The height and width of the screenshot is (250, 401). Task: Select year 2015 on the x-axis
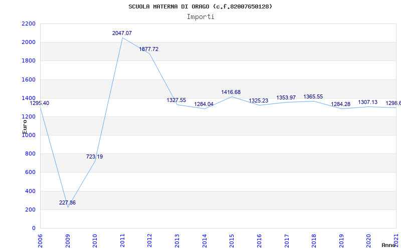232,239
